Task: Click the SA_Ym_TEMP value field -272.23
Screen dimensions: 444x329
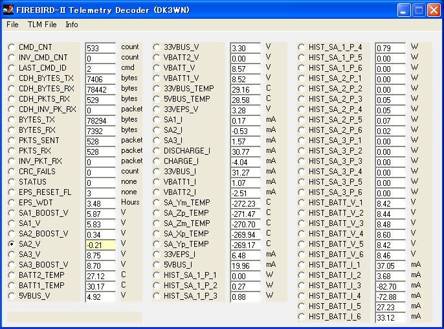Action: click(x=245, y=203)
